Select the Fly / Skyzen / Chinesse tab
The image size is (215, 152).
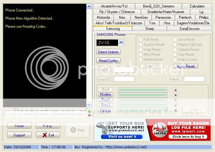pyautogui.click(x=117, y=12)
